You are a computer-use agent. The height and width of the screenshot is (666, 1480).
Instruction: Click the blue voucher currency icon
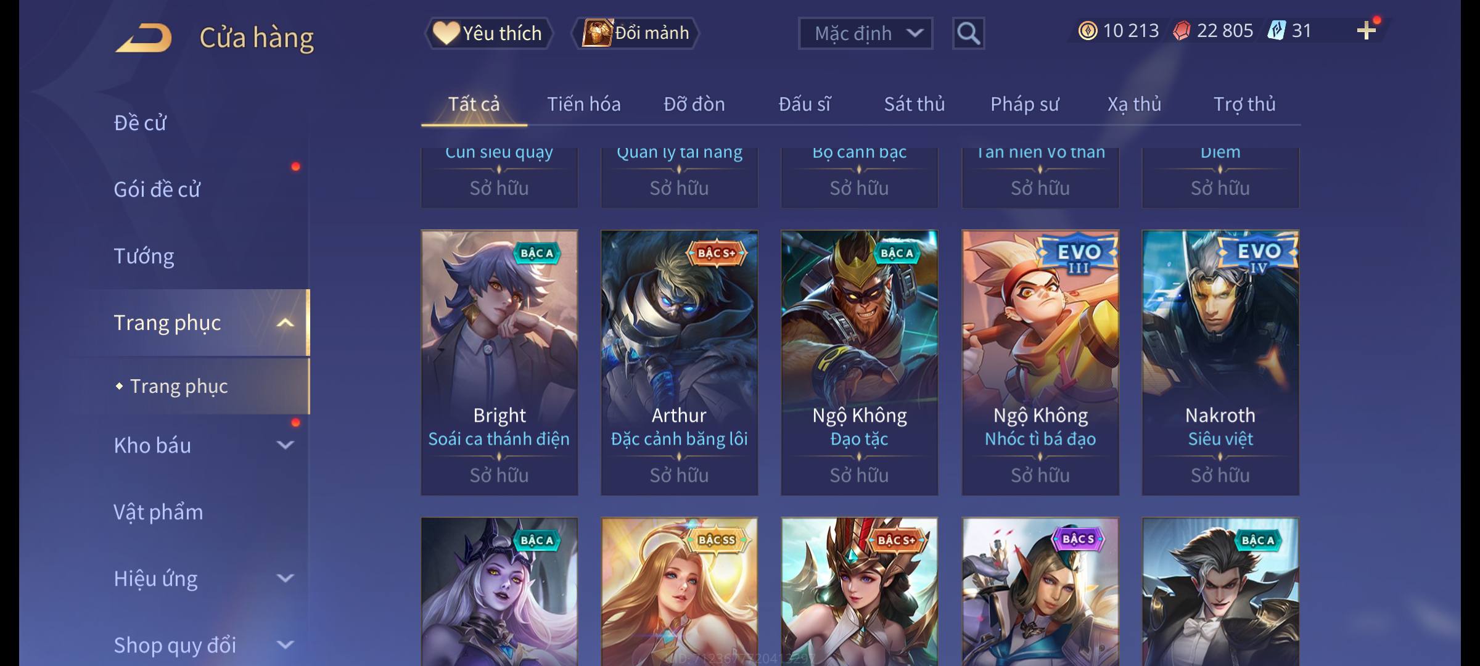(x=1276, y=31)
